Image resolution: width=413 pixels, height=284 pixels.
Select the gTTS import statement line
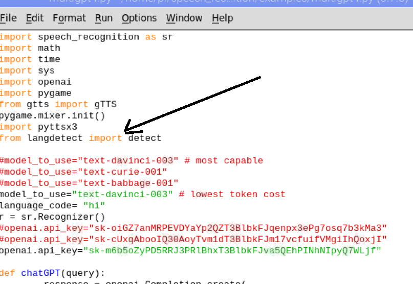click(57, 104)
